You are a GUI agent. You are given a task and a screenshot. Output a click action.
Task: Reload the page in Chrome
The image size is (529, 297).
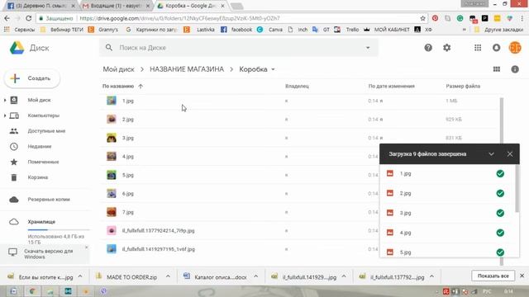[x=29, y=18]
